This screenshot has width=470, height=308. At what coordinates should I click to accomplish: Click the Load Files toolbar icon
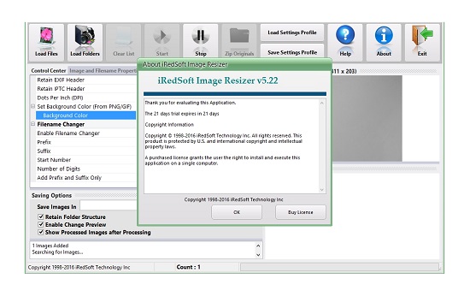46,42
